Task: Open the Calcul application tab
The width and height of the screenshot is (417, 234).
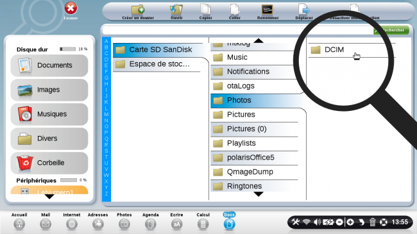Action: tap(203, 221)
